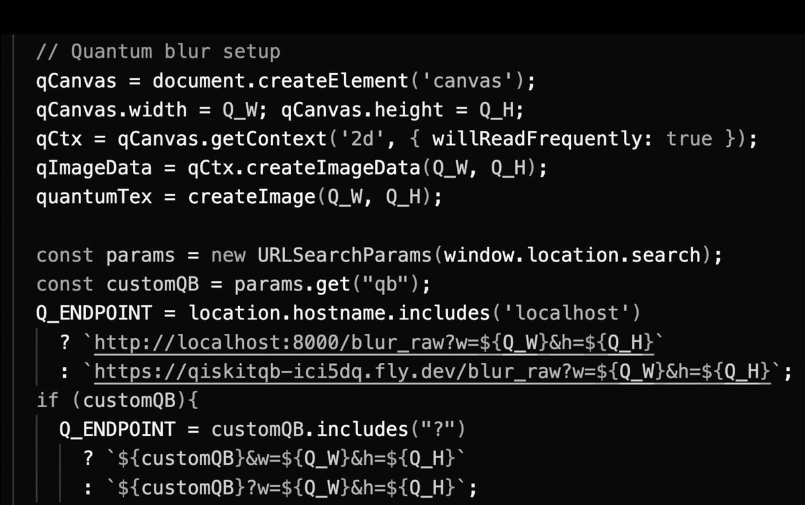The height and width of the screenshot is (505, 805).
Task: Click the quantumTex variable name
Action: coord(95,197)
